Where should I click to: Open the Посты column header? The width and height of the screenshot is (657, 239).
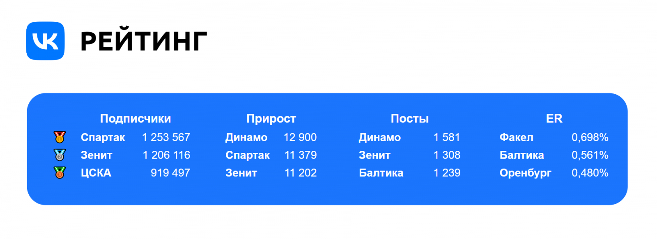(x=409, y=118)
